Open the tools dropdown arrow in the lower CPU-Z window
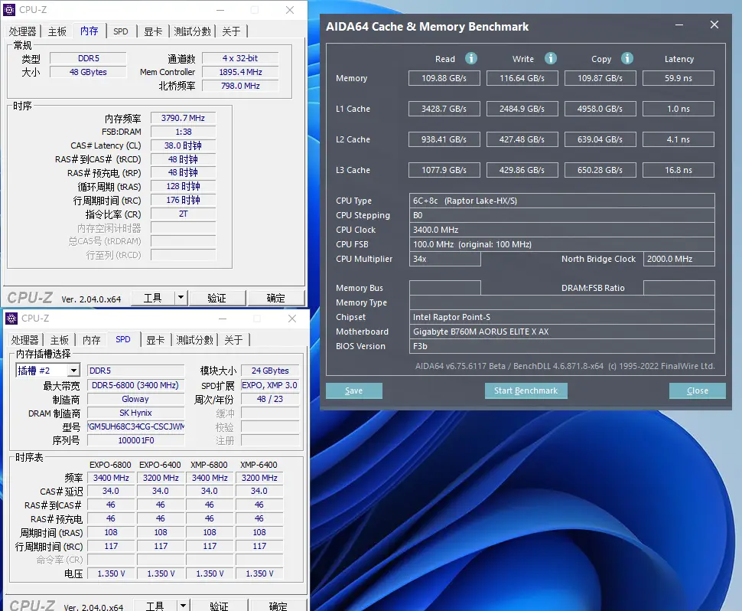The width and height of the screenshot is (742, 611). pos(183,606)
